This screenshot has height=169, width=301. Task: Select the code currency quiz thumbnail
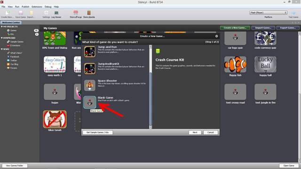tap(265, 38)
